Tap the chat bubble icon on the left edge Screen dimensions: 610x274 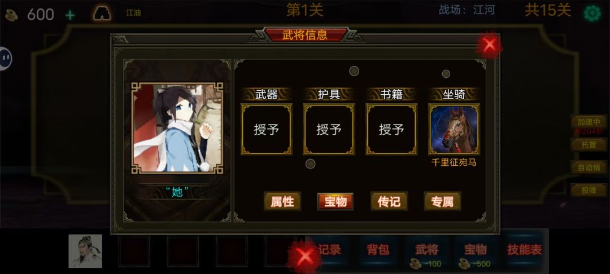6,58
